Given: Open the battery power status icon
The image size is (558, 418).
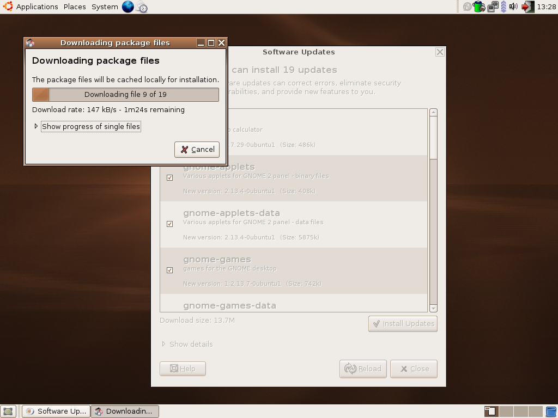Looking at the screenshot, I should 479,7.
